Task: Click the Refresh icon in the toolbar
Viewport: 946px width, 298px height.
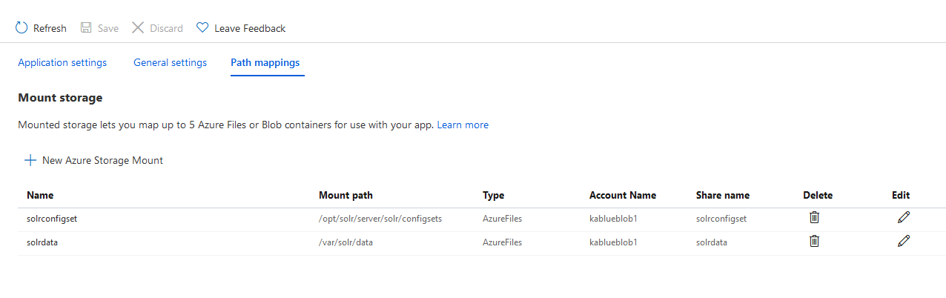Action: pos(21,28)
